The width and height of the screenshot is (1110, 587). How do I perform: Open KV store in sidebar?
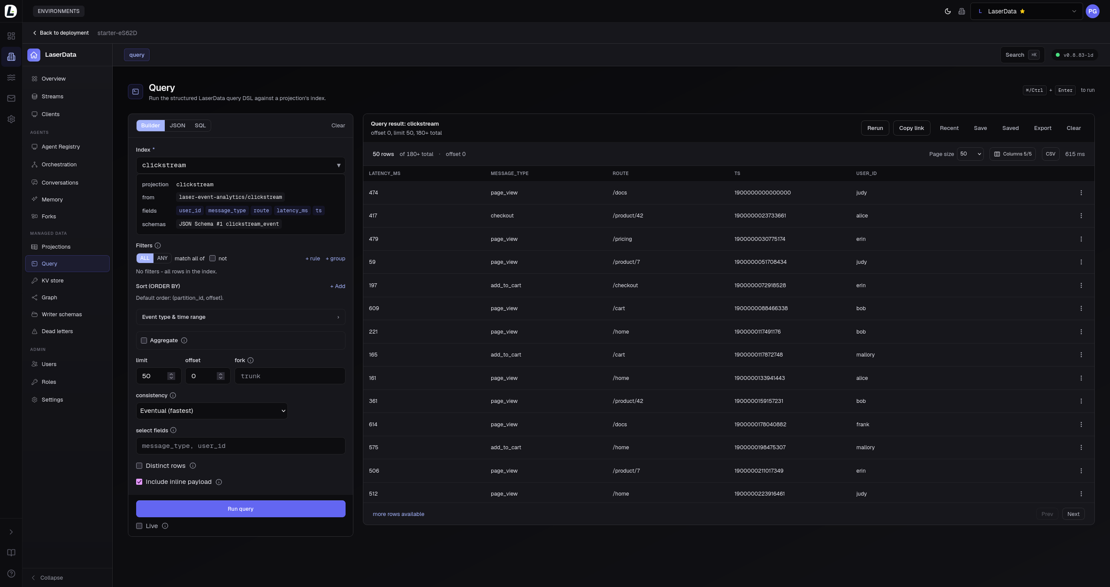pyautogui.click(x=67, y=281)
